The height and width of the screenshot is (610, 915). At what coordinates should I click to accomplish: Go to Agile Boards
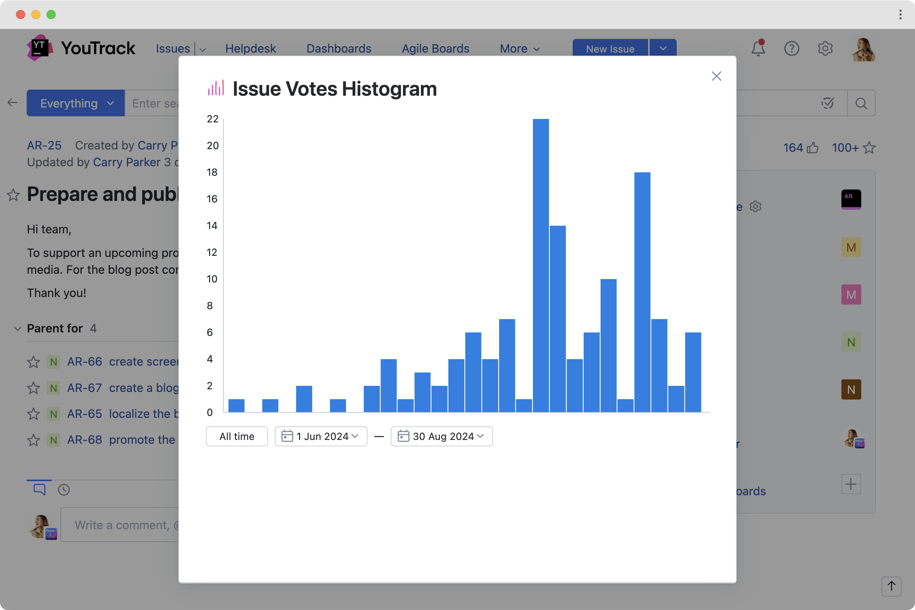435,49
